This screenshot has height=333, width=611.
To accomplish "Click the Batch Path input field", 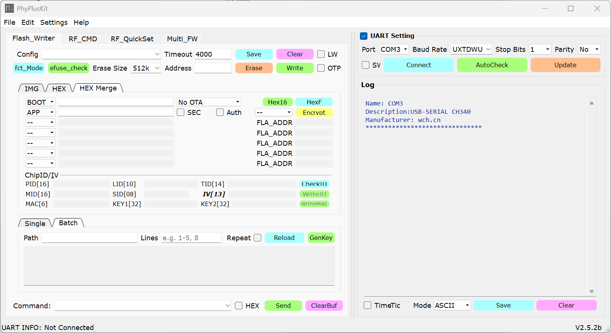I will [90, 238].
